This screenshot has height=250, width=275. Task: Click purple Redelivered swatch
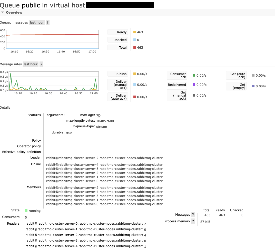[194, 85]
